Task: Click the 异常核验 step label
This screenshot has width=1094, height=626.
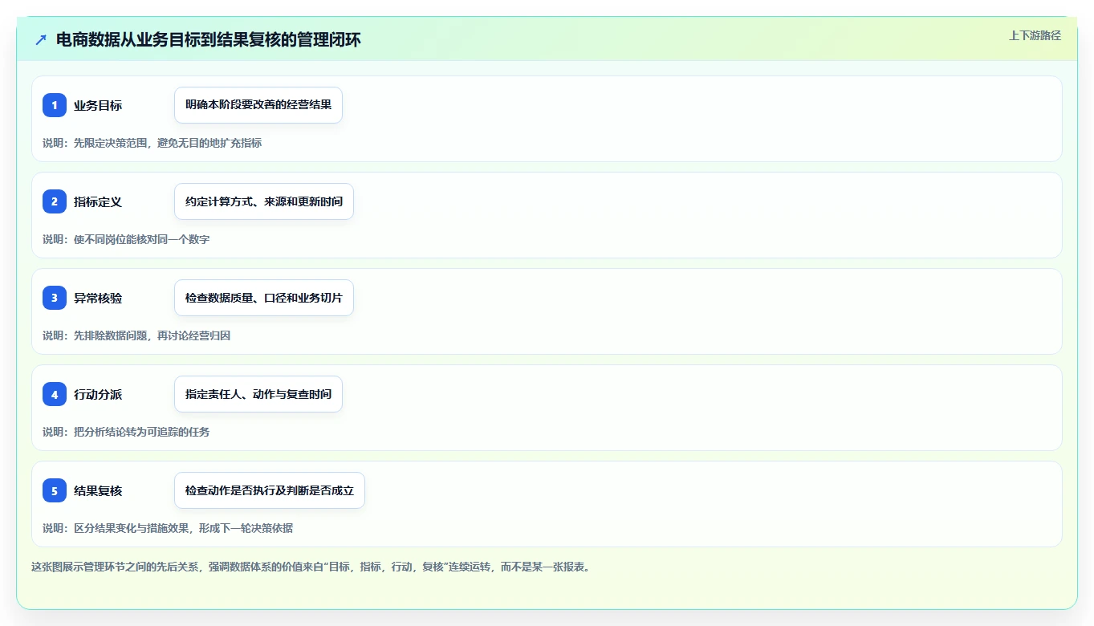Action: (98, 299)
